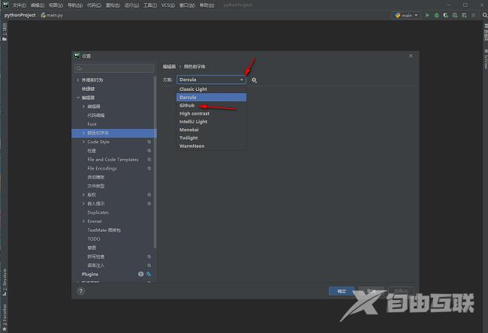This screenshot has height=333, width=488.
Task: Click the Debug bug icon in toolbar
Action: click(437, 14)
